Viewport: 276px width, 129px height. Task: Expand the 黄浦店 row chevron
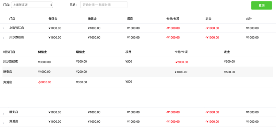3,123
